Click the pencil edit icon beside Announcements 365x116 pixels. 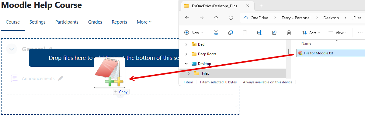[61, 78]
